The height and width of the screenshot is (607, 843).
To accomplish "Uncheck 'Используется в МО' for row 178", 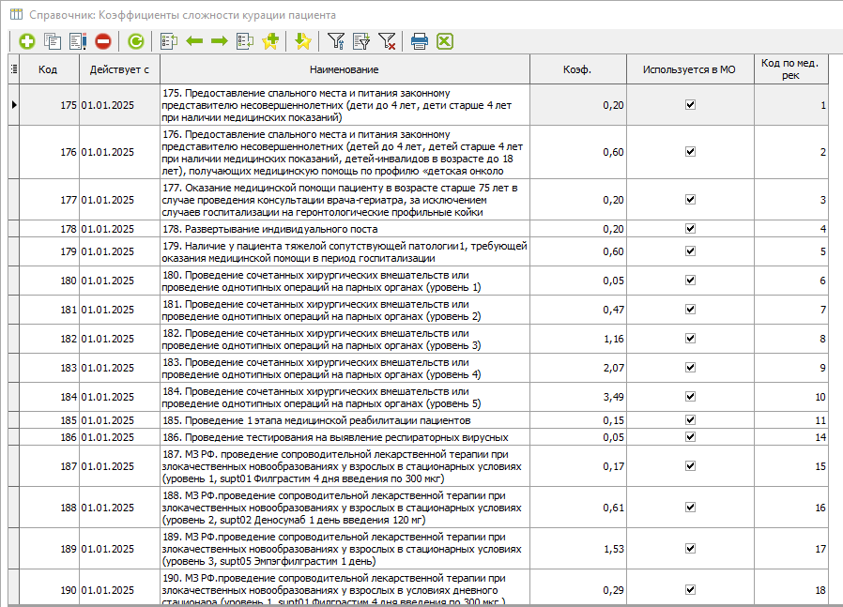I will click(x=690, y=228).
